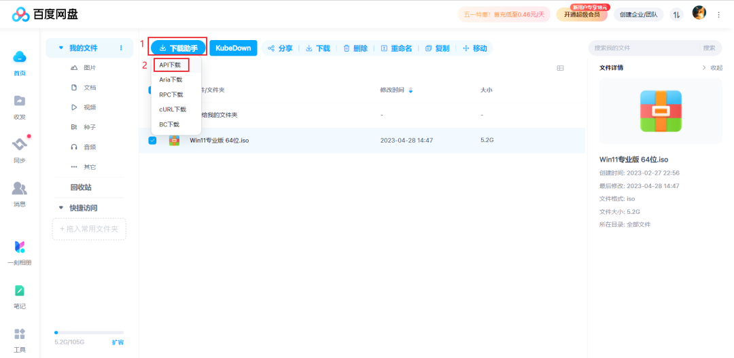Open the 消息 messages icon

click(20, 188)
